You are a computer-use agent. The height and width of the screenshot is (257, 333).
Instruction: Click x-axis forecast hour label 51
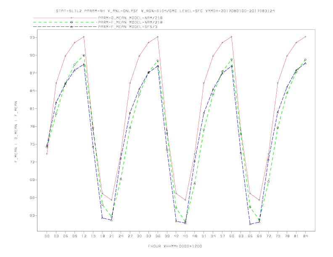click(204, 236)
